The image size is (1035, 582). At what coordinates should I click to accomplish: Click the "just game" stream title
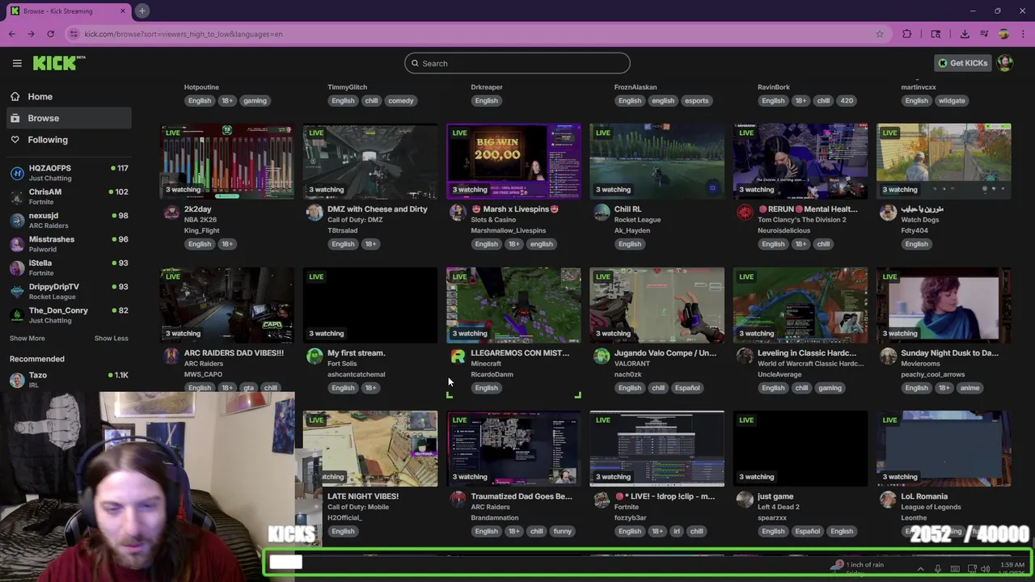775,496
